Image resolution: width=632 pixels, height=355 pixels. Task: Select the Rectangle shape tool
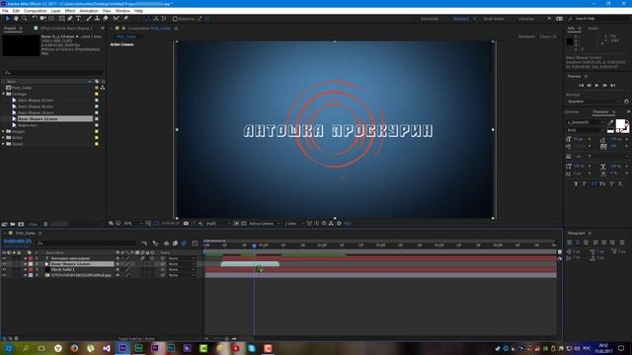click(61, 19)
